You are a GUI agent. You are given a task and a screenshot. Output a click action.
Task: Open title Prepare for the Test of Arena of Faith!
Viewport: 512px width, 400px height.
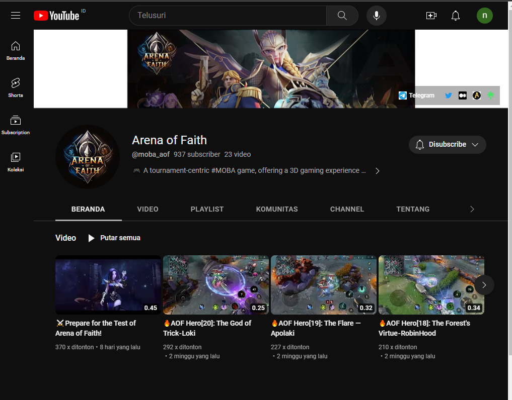click(x=96, y=328)
